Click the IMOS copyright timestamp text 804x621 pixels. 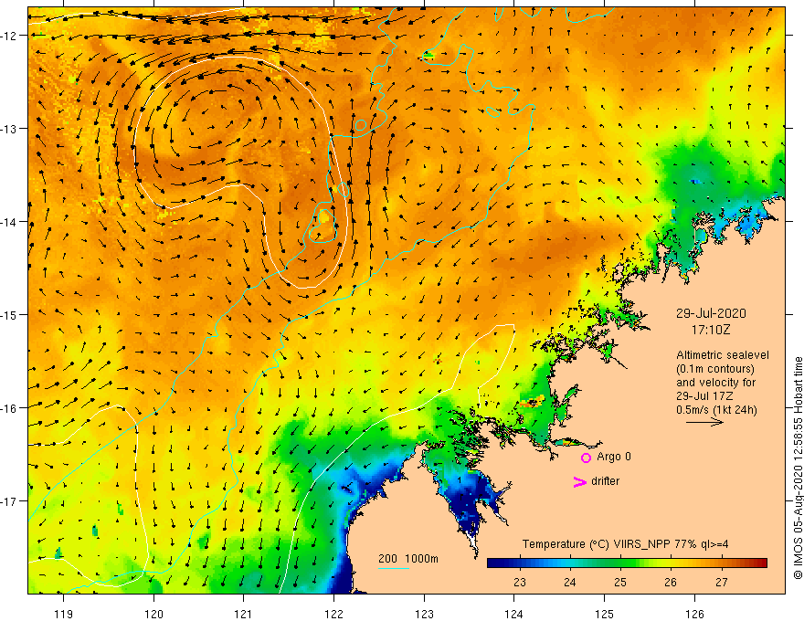pos(798,468)
